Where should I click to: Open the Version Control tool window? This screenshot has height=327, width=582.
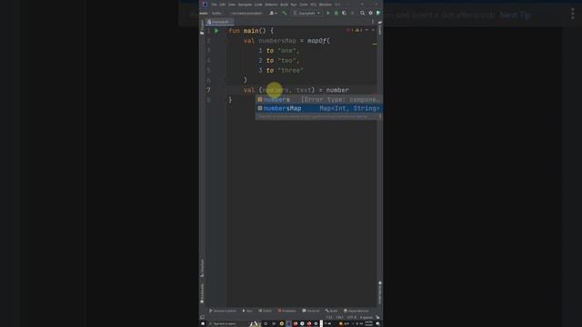[x=223, y=311]
